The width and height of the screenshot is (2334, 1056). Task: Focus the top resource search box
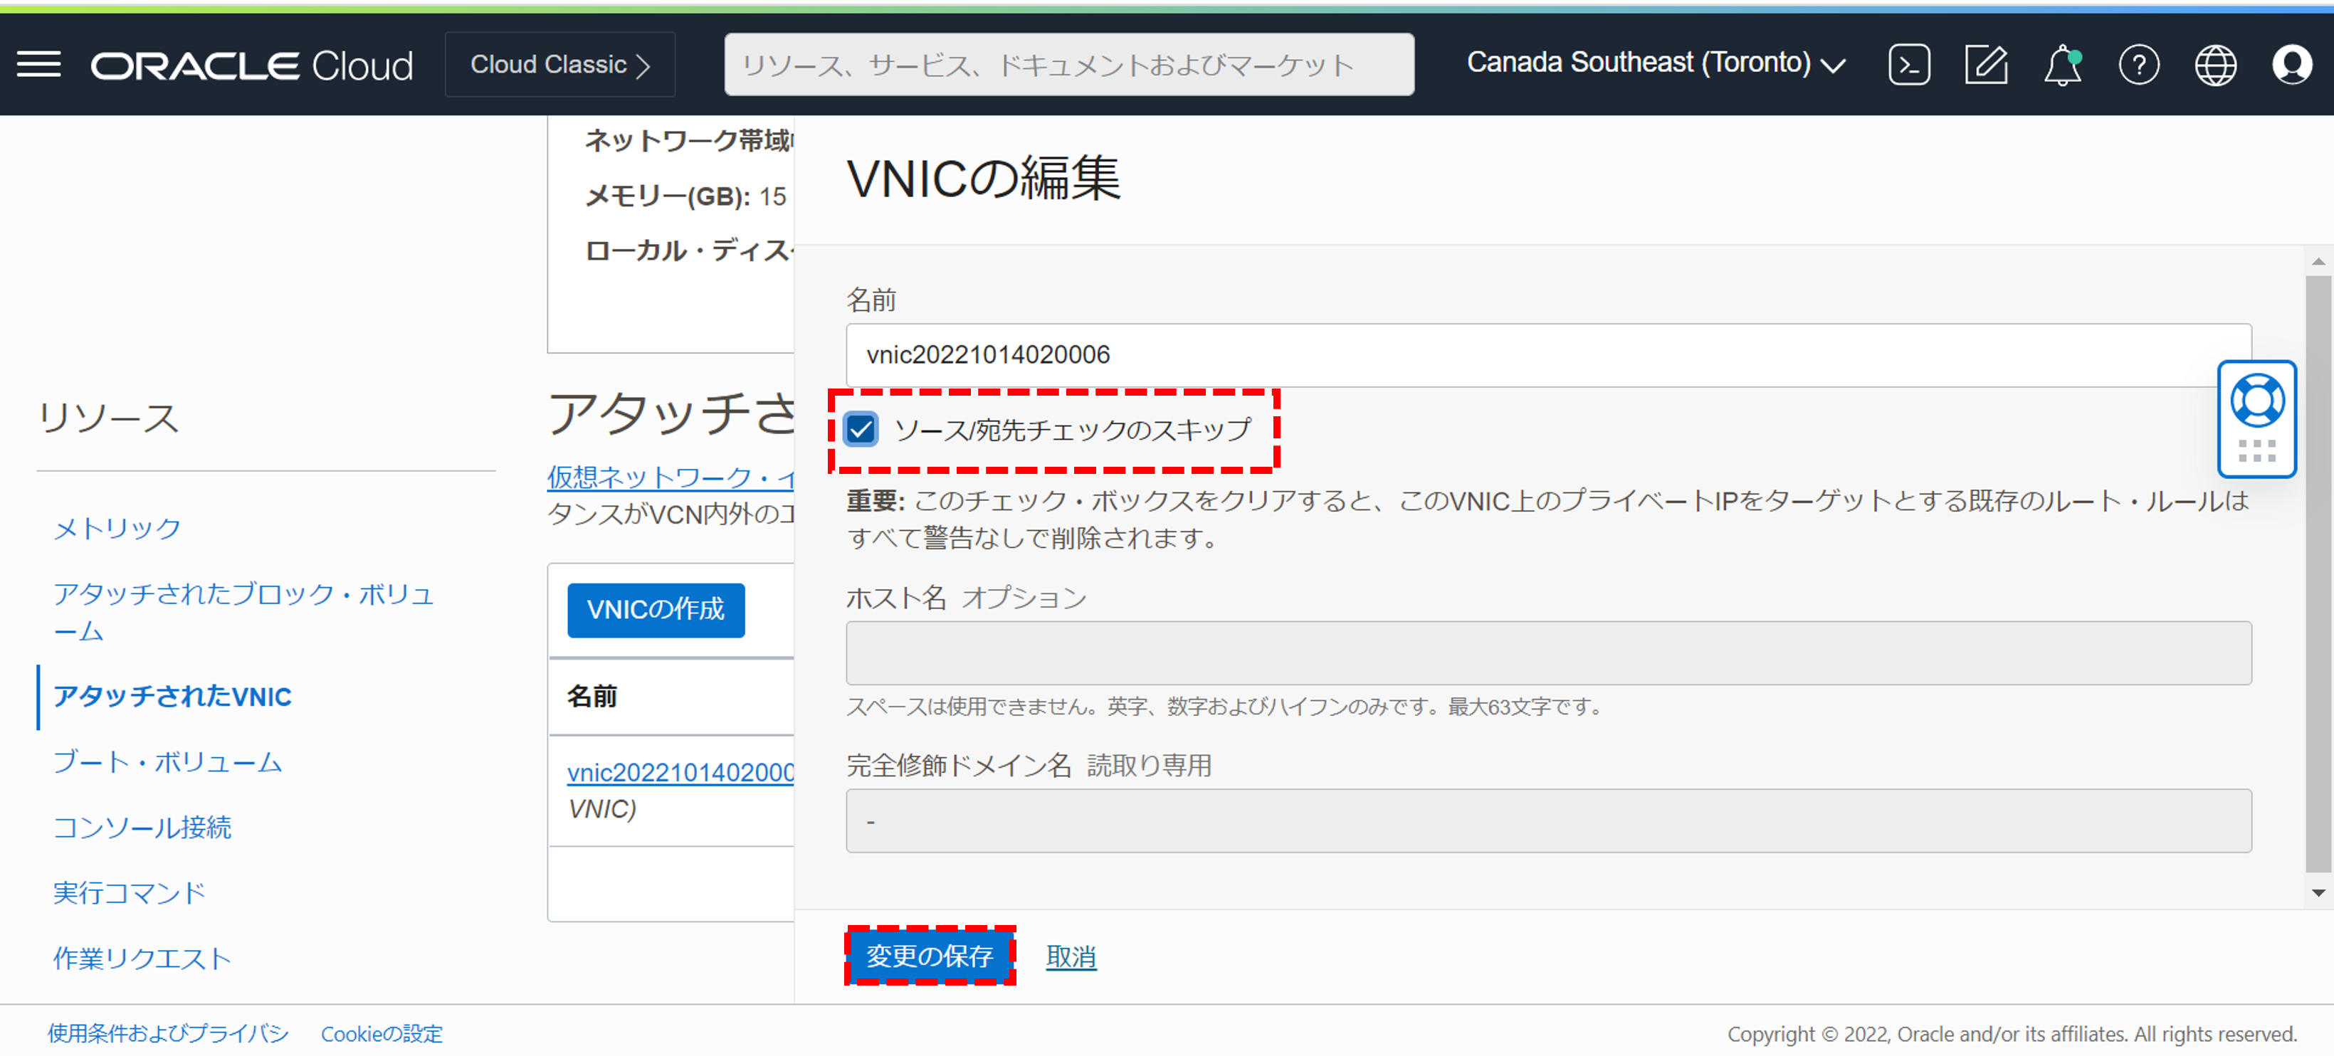tap(1068, 64)
